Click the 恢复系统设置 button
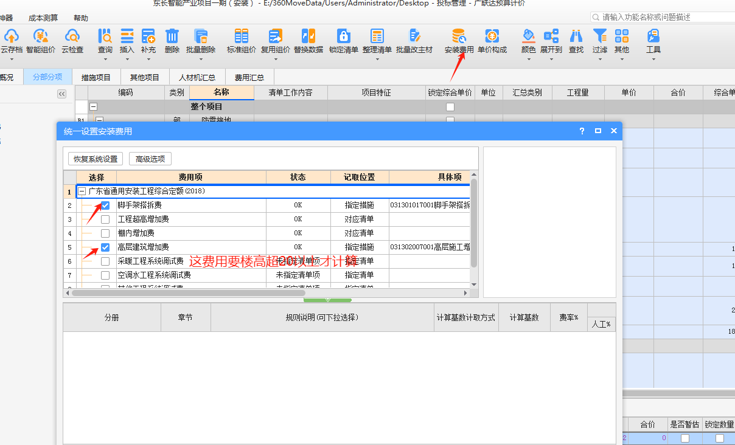The width and height of the screenshot is (735, 445). [96, 159]
